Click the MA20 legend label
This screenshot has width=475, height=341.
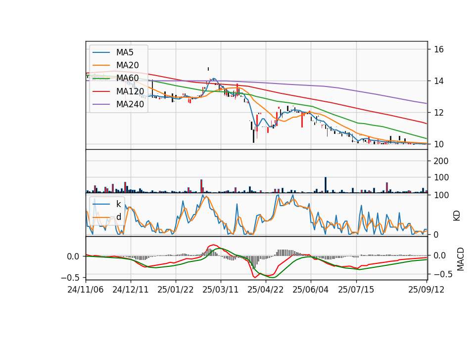[x=127, y=65]
